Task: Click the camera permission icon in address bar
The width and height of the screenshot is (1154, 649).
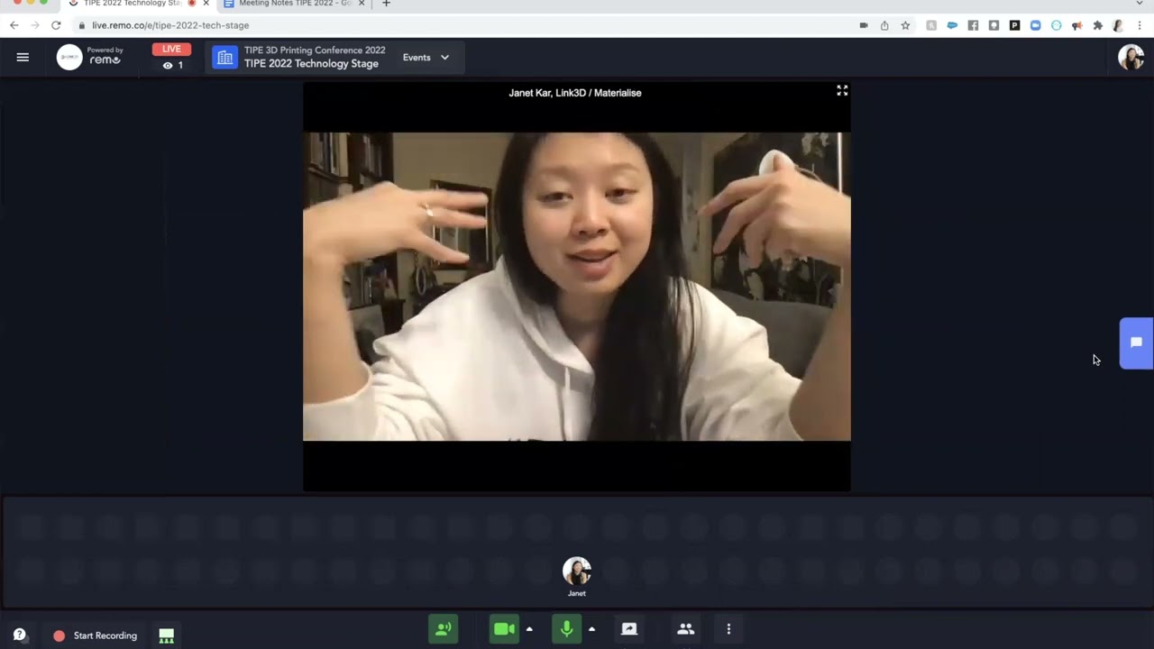Action: 864,25
